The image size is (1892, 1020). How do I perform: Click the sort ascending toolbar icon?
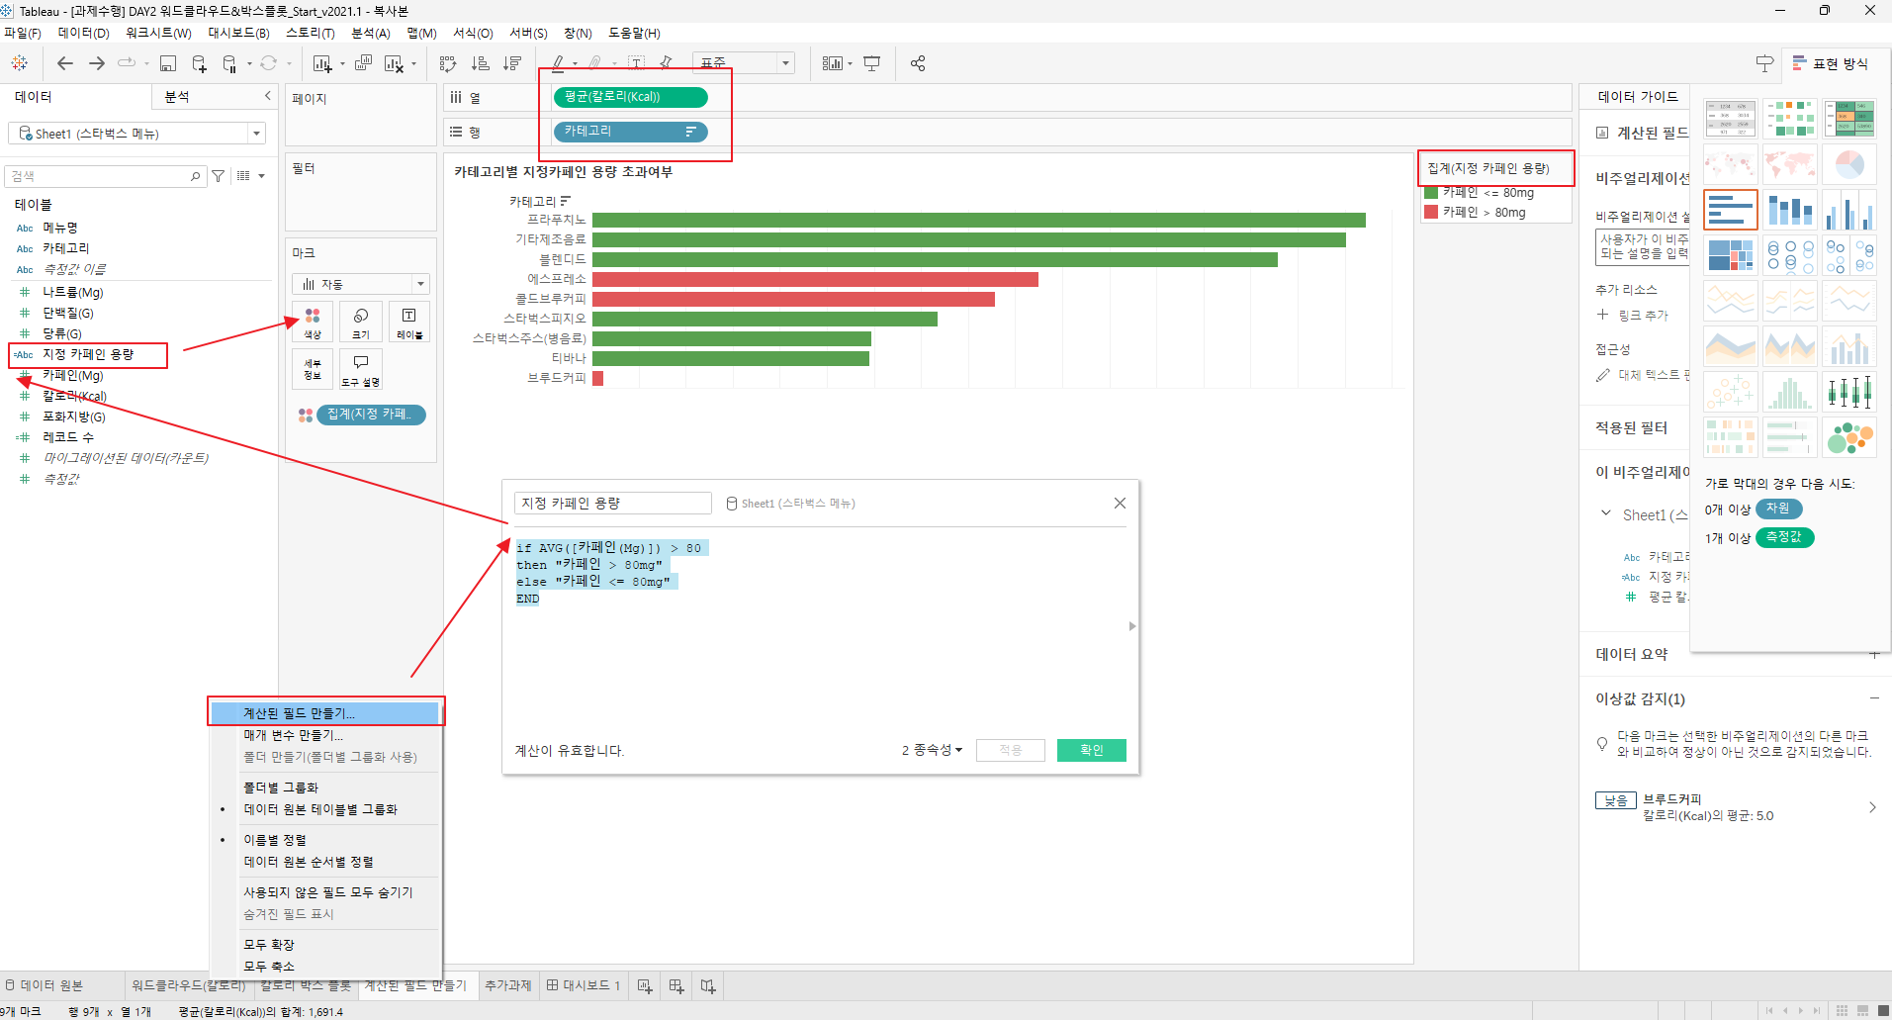pos(481,63)
